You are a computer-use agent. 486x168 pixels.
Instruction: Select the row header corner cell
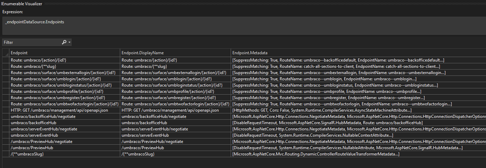click(x=6, y=53)
